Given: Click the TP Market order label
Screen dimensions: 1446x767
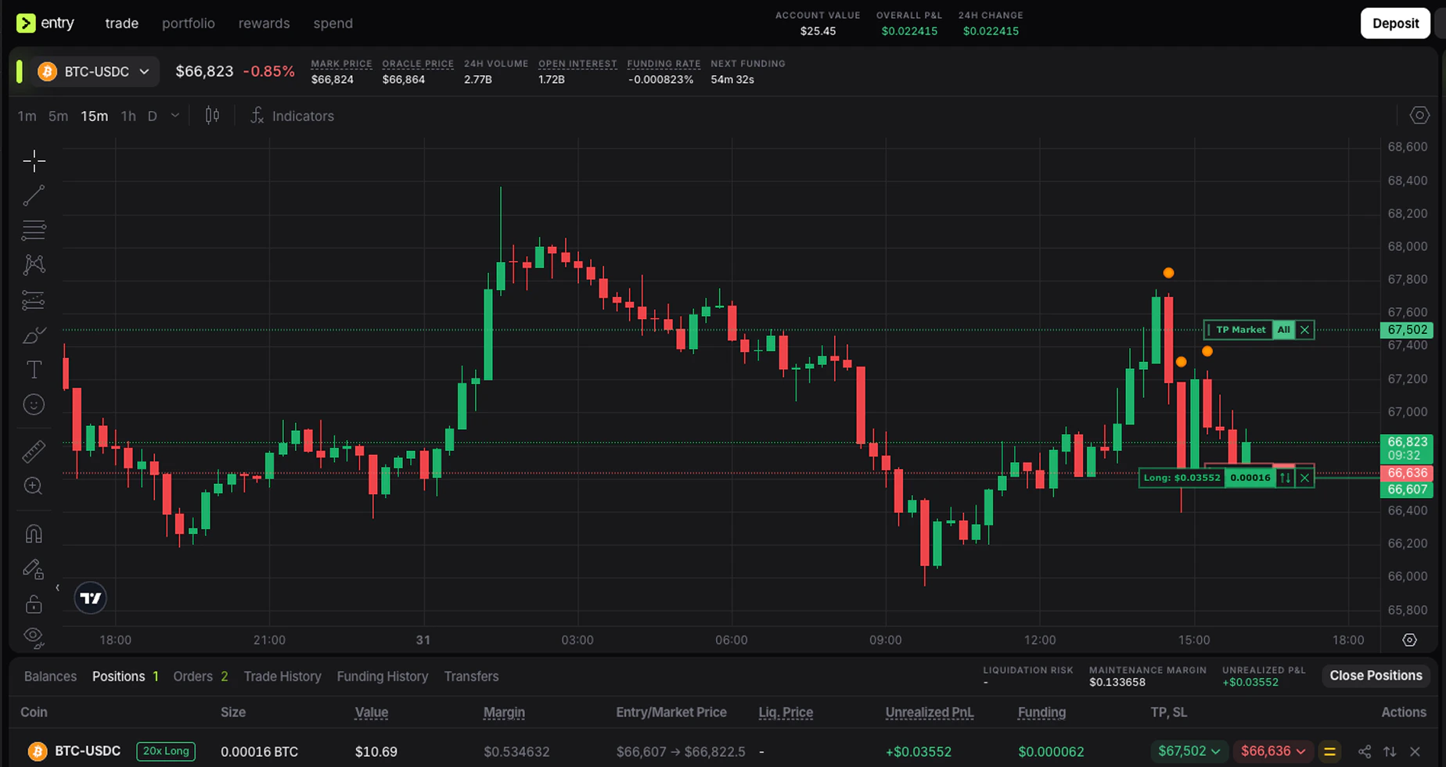Looking at the screenshot, I should (1239, 330).
